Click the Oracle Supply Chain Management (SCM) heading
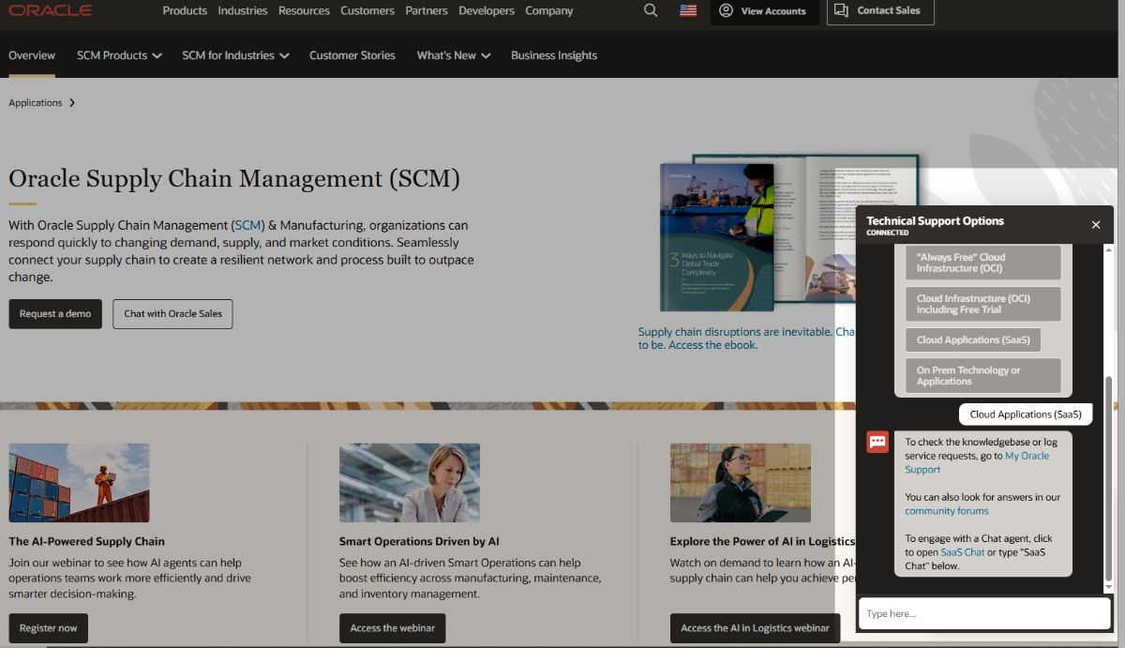Viewport: 1125px width, 648px height. click(234, 177)
